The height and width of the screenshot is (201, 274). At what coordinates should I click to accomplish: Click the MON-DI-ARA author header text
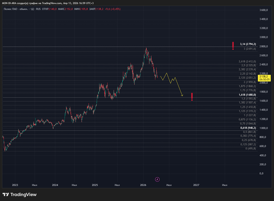[x=48, y=3]
